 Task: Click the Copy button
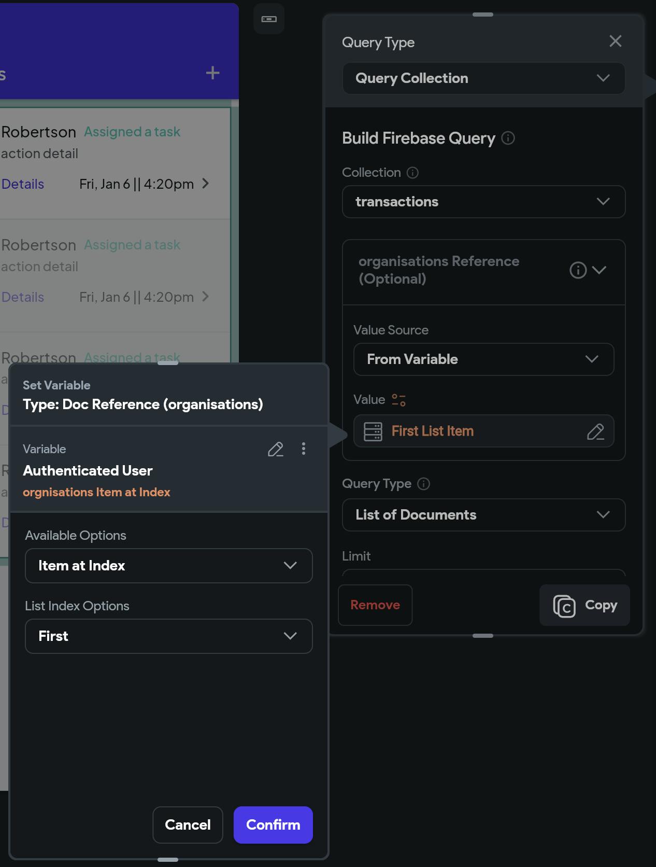[x=584, y=605]
